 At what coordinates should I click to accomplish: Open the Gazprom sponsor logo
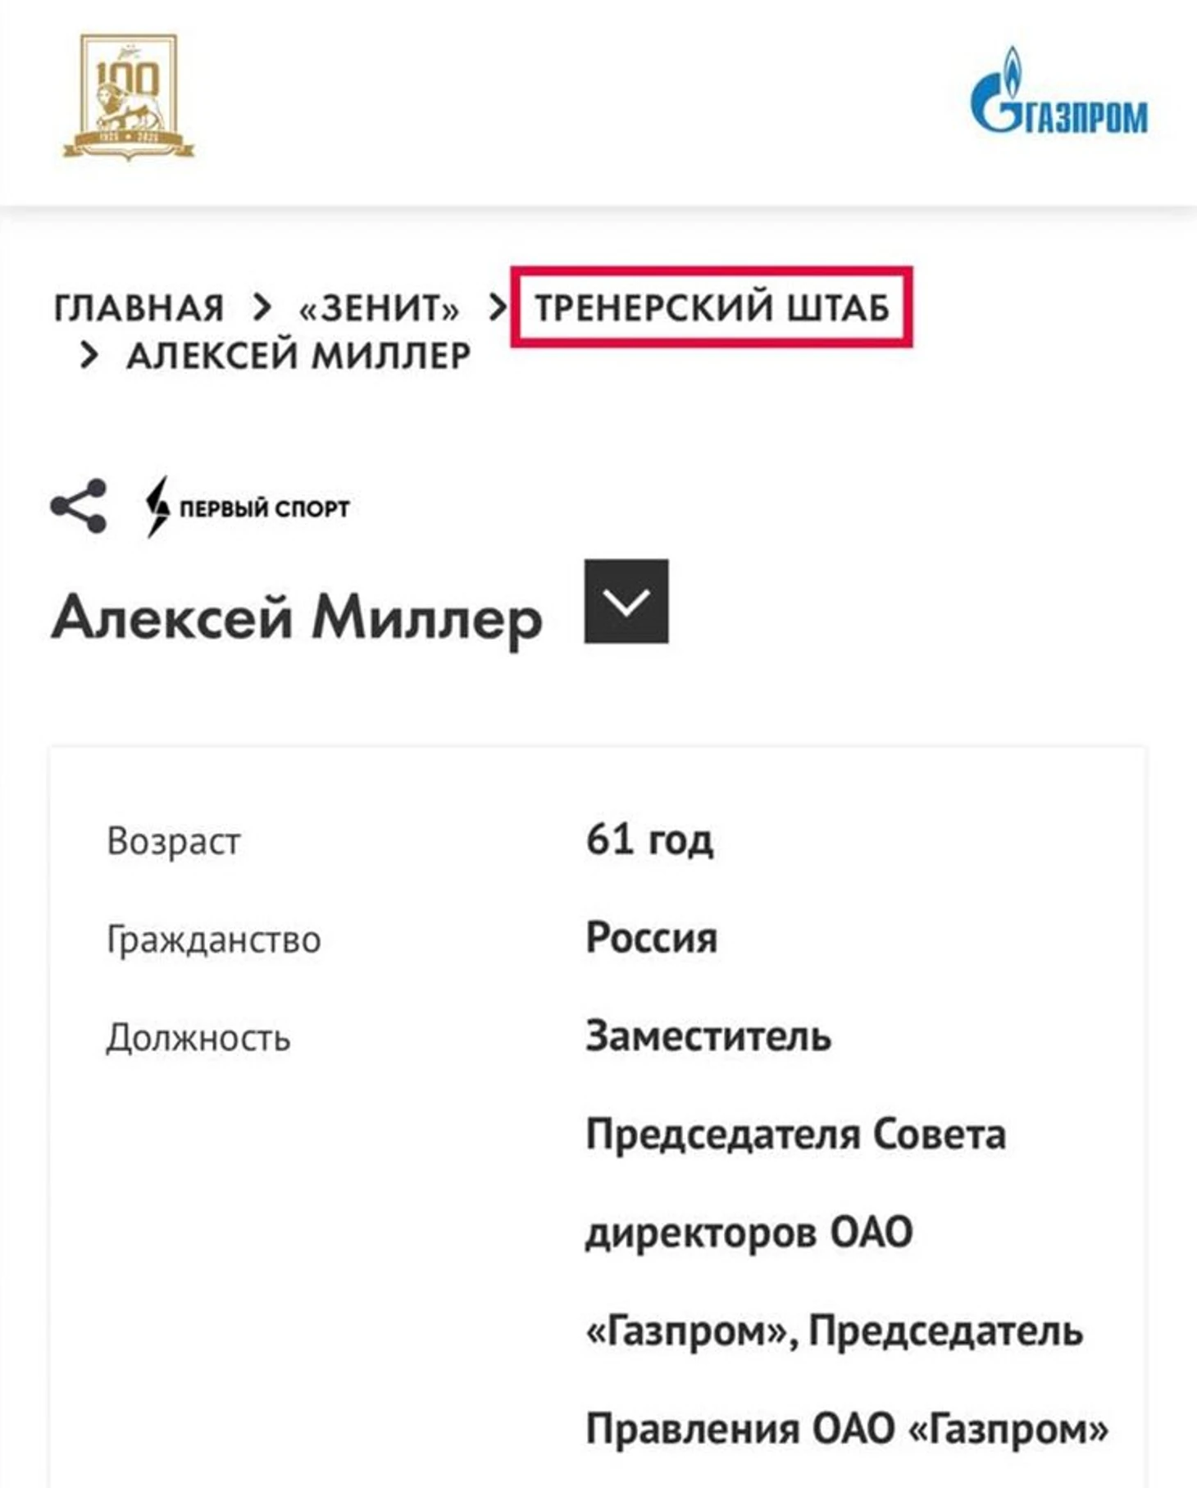click(x=1058, y=92)
